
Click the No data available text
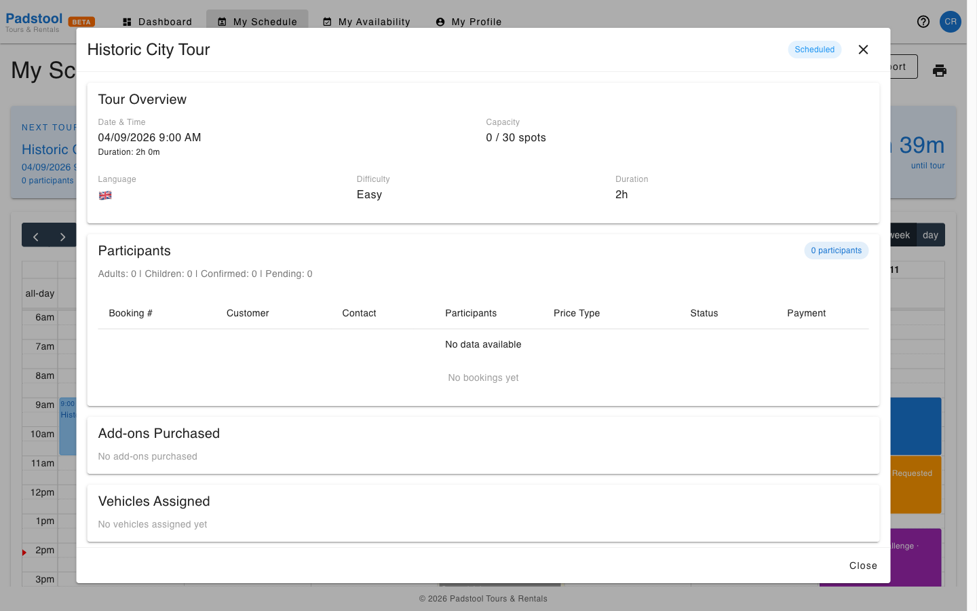click(483, 344)
